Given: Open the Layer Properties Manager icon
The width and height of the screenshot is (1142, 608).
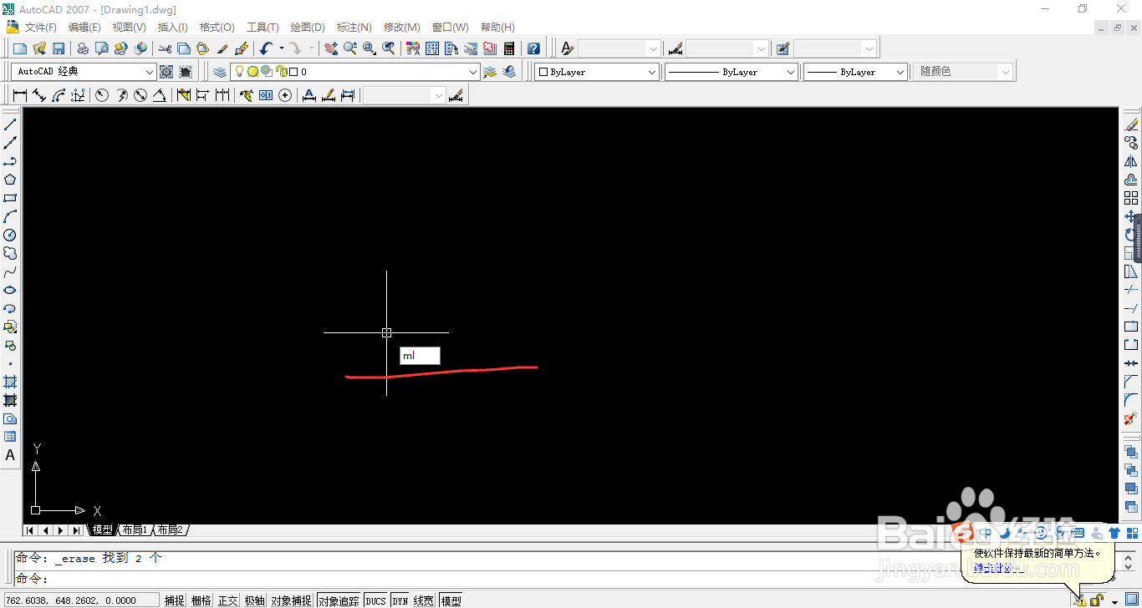Looking at the screenshot, I should coord(220,72).
